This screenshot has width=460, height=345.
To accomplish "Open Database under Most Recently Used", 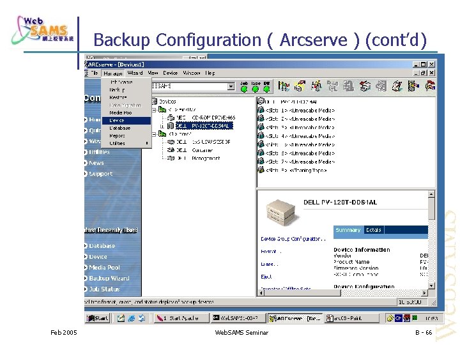I will [x=102, y=246].
